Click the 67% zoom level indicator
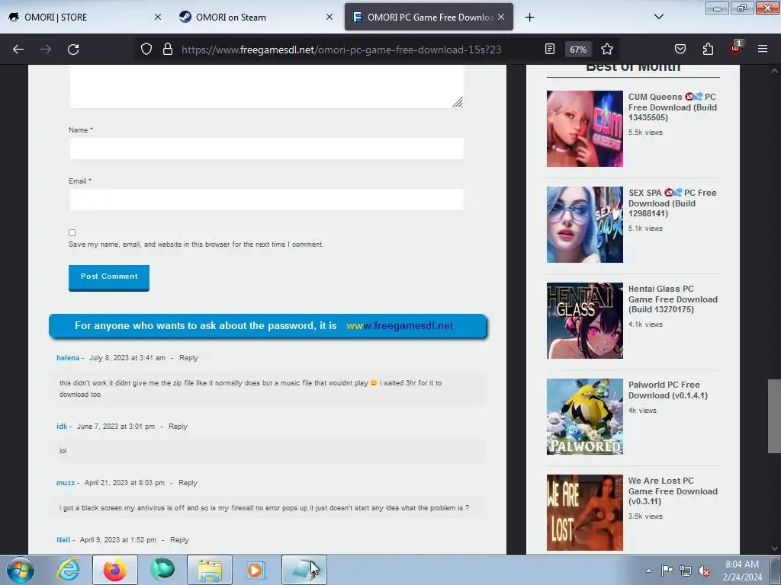Image resolution: width=781 pixels, height=585 pixels. [578, 50]
